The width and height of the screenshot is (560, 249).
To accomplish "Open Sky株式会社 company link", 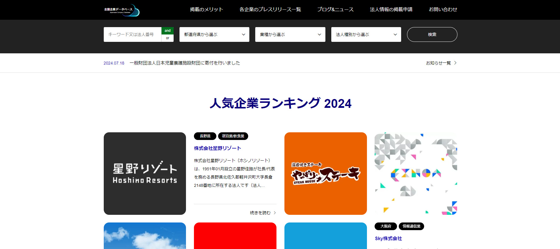I will [x=388, y=238].
